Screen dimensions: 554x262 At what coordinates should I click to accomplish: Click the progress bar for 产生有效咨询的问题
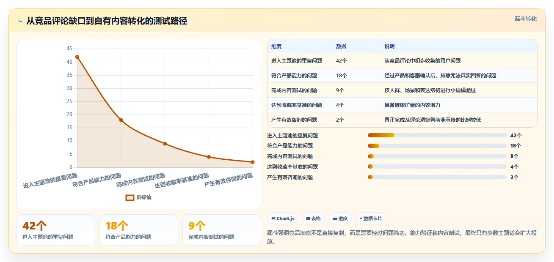437,177
